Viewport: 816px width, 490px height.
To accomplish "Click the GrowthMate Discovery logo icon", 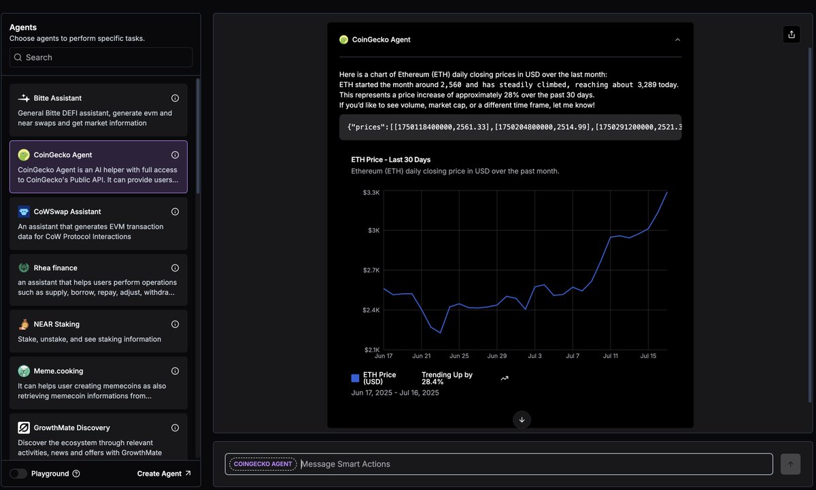I will point(24,427).
